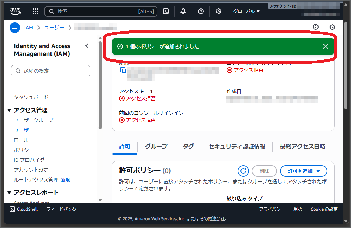Open the services grid menu
Image resolution: width=351 pixels, height=228 pixels.
36,11
